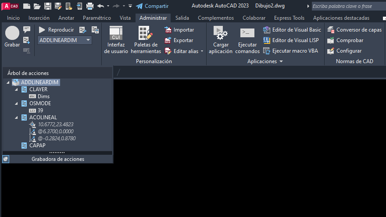386x217 pixels.
Task: Open the Express Tools tab
Action: click(289, 18)
